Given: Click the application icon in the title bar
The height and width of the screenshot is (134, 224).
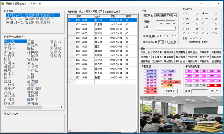Looking at the screenshot, I should point(2,3).
